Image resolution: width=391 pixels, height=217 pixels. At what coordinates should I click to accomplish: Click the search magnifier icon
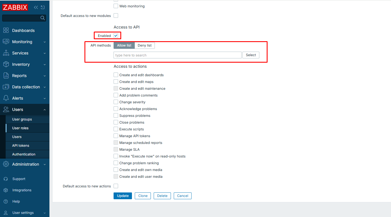pyautogui.click(x=43, y=18)
